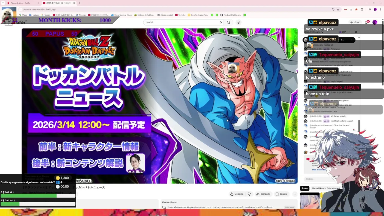Open a new browser tab
Screen dimensions: 384x216
(79, 3)
